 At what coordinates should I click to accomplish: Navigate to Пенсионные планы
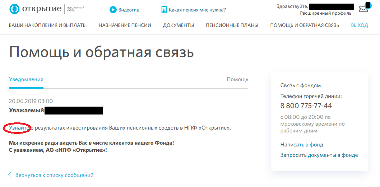pyautogui.click(x=232, y=25)
